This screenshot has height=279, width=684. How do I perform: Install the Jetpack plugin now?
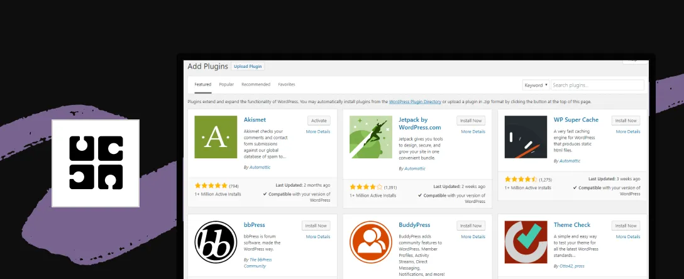[471, 121]
